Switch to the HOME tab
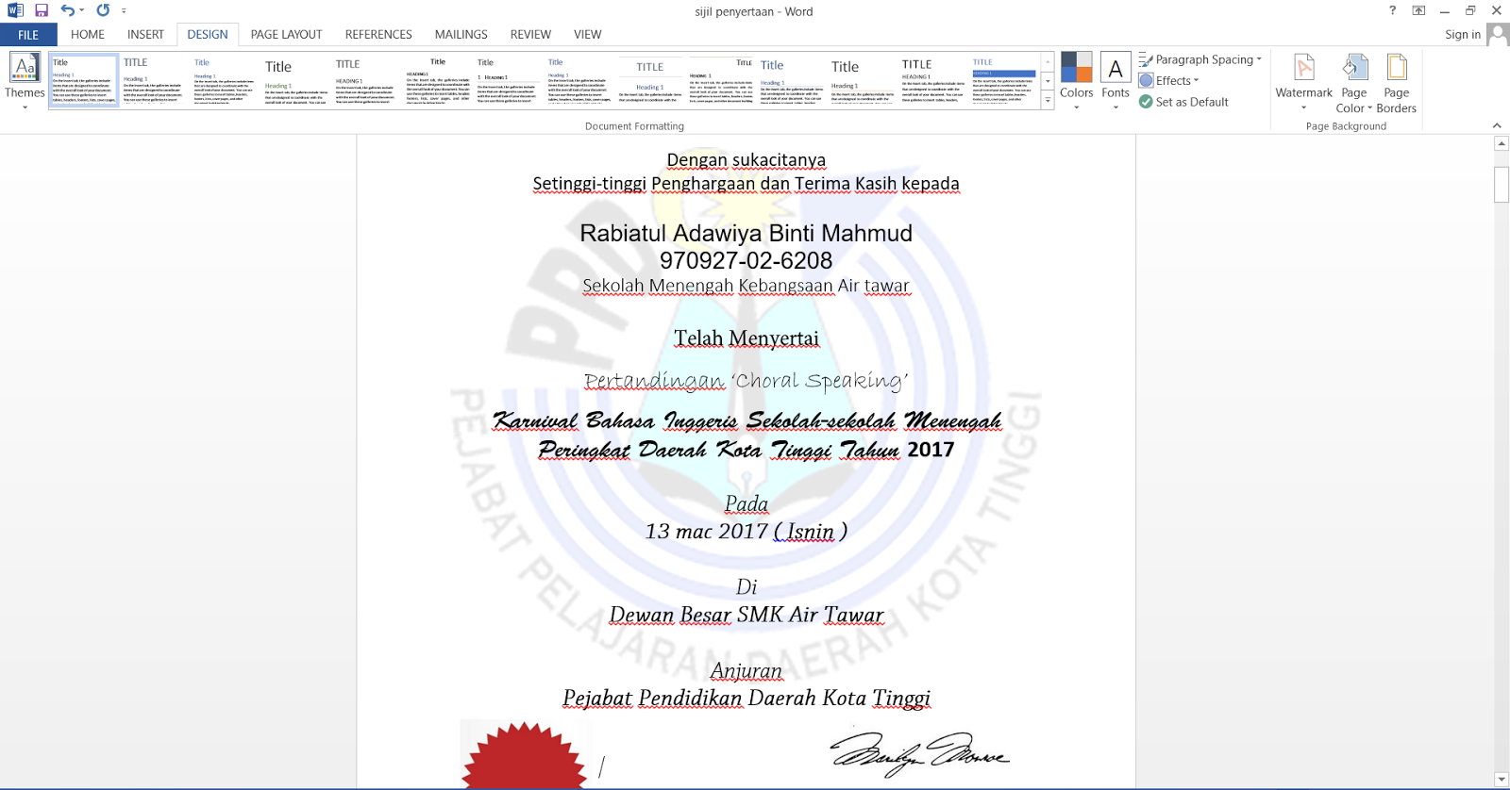Screen dimensions: 1510x790 click(88, 35)
